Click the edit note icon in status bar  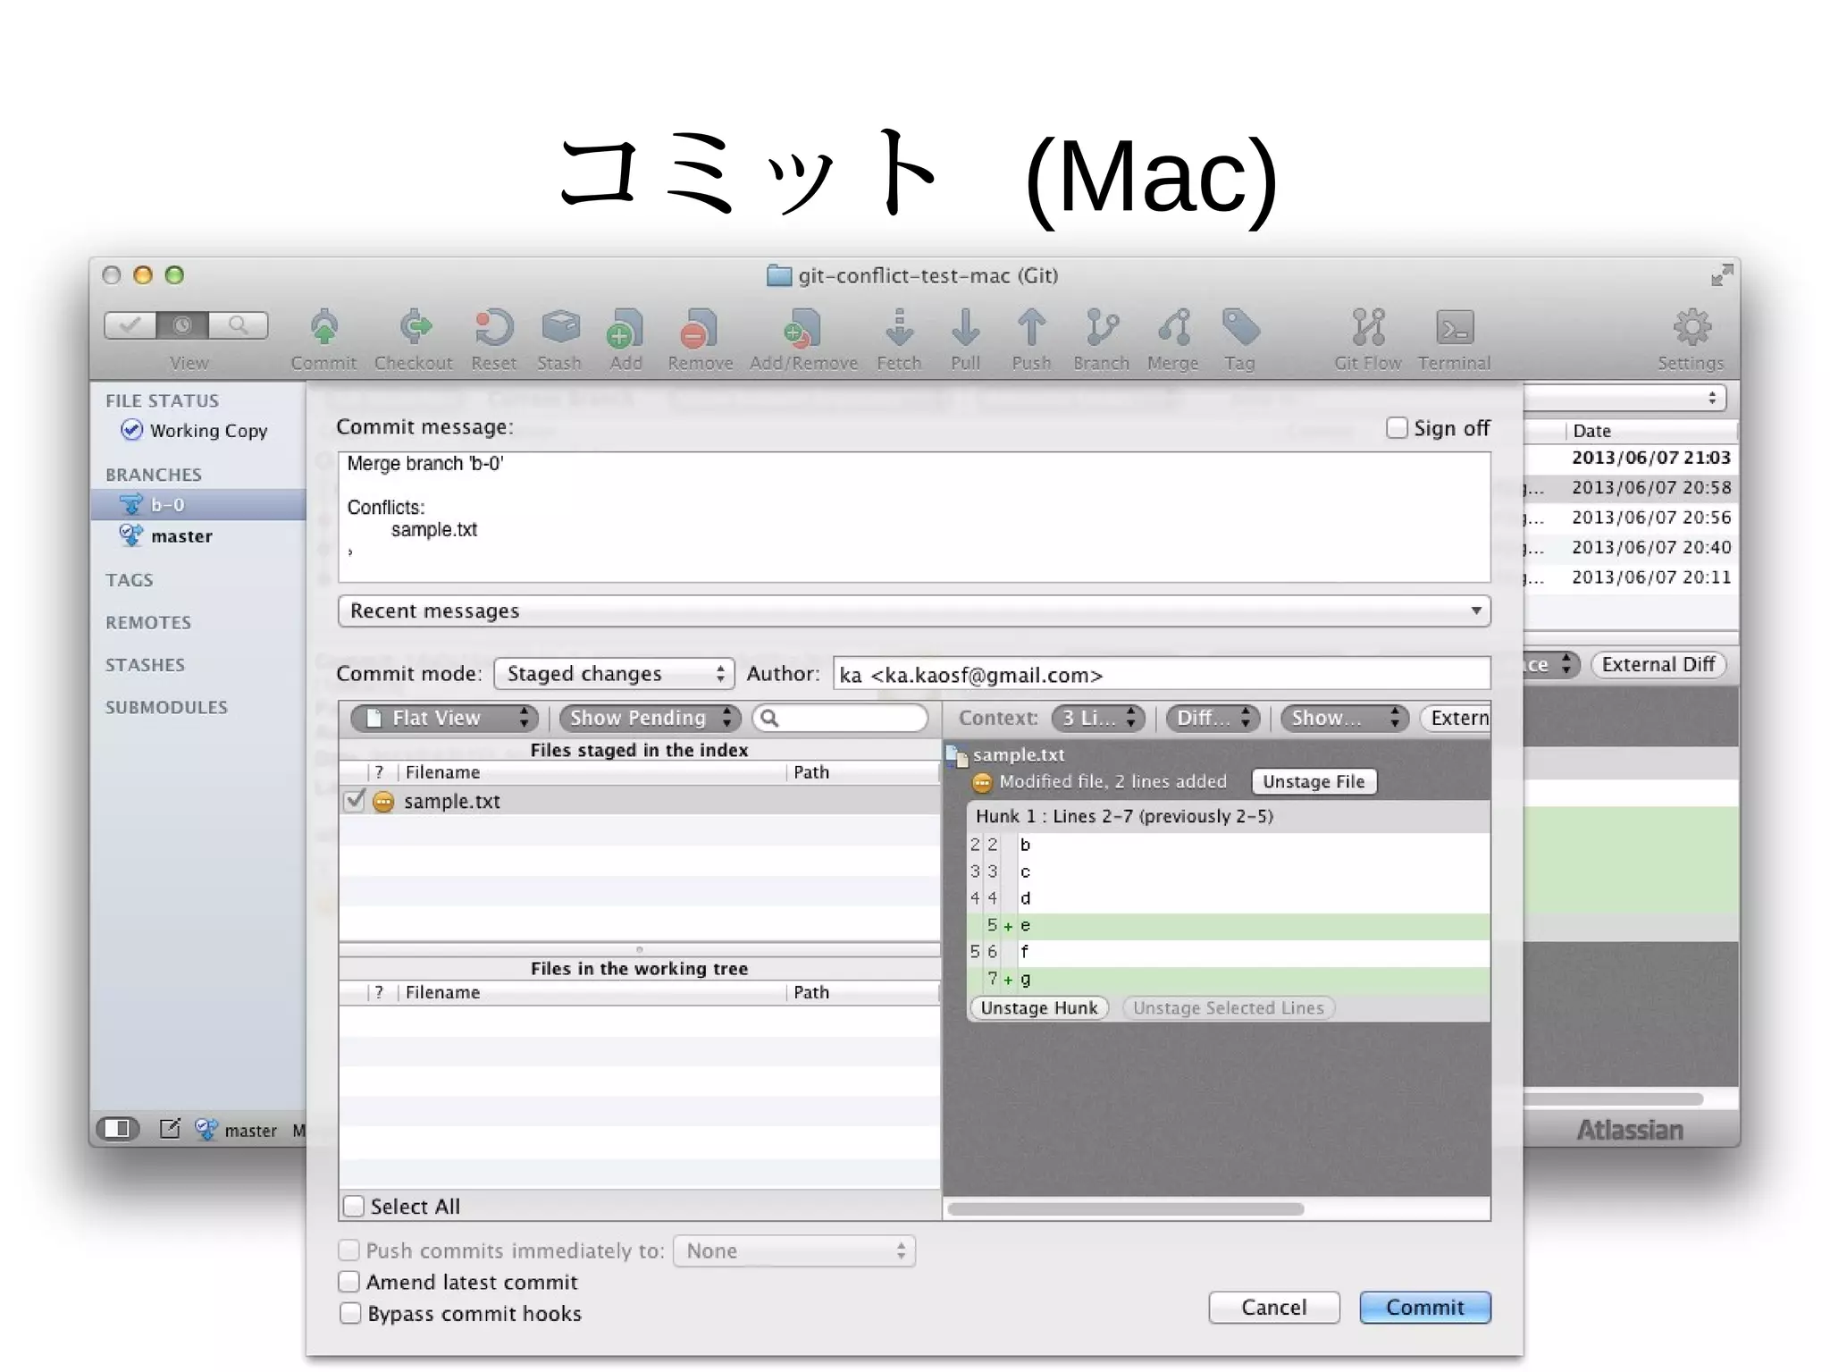point(170,1129)
